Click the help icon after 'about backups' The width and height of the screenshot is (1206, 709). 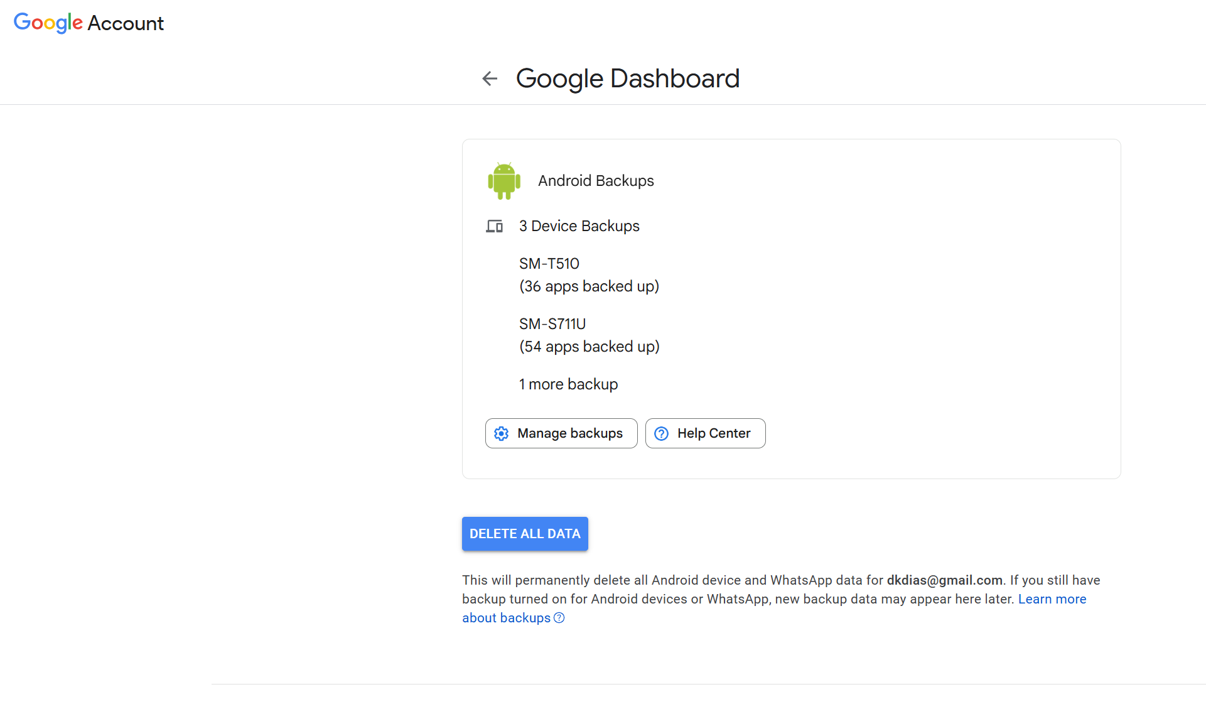559,618
